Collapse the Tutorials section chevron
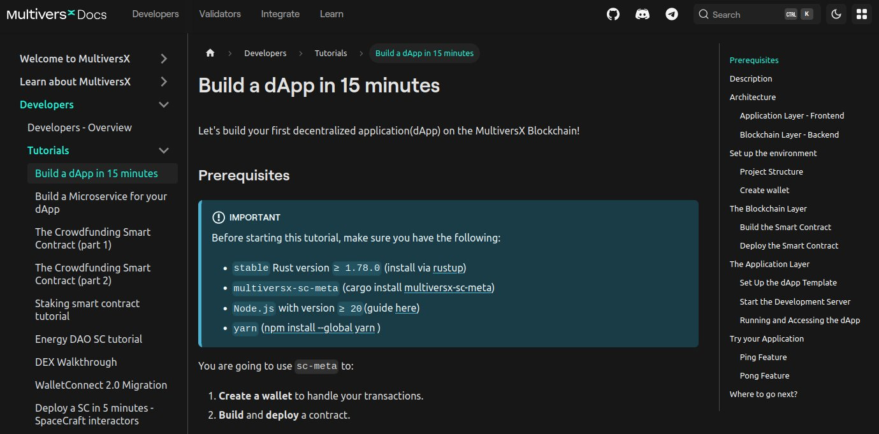Viewport: 879px width, 434px height. (x=164, y=150)
